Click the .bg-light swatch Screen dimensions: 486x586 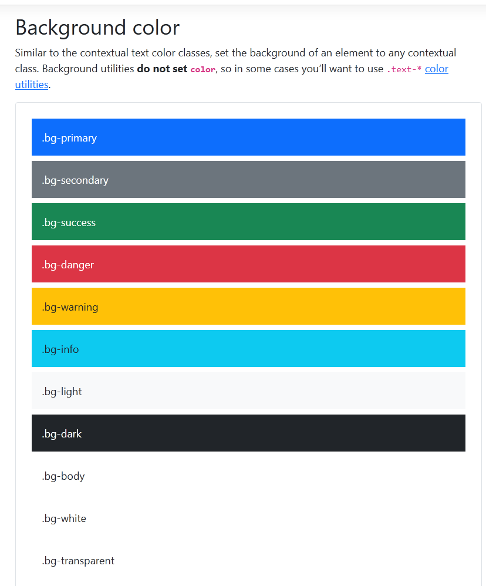coord(248,390)
